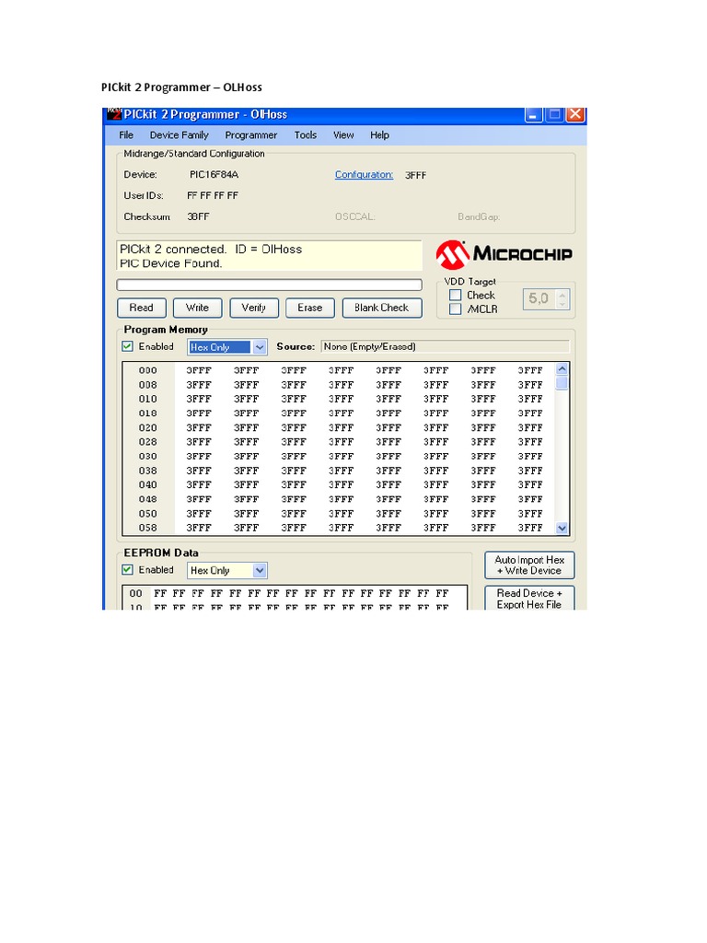Click the Configuration link
This screenshot has height=943, width=707.
pos(364,175)
